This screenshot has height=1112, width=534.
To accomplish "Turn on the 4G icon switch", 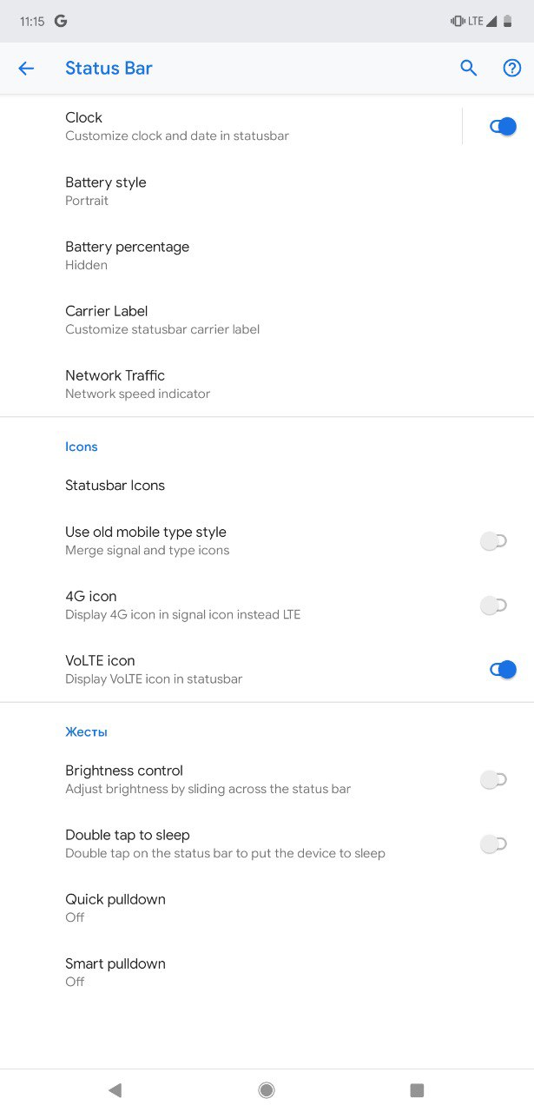I will [x=493, y=606].
